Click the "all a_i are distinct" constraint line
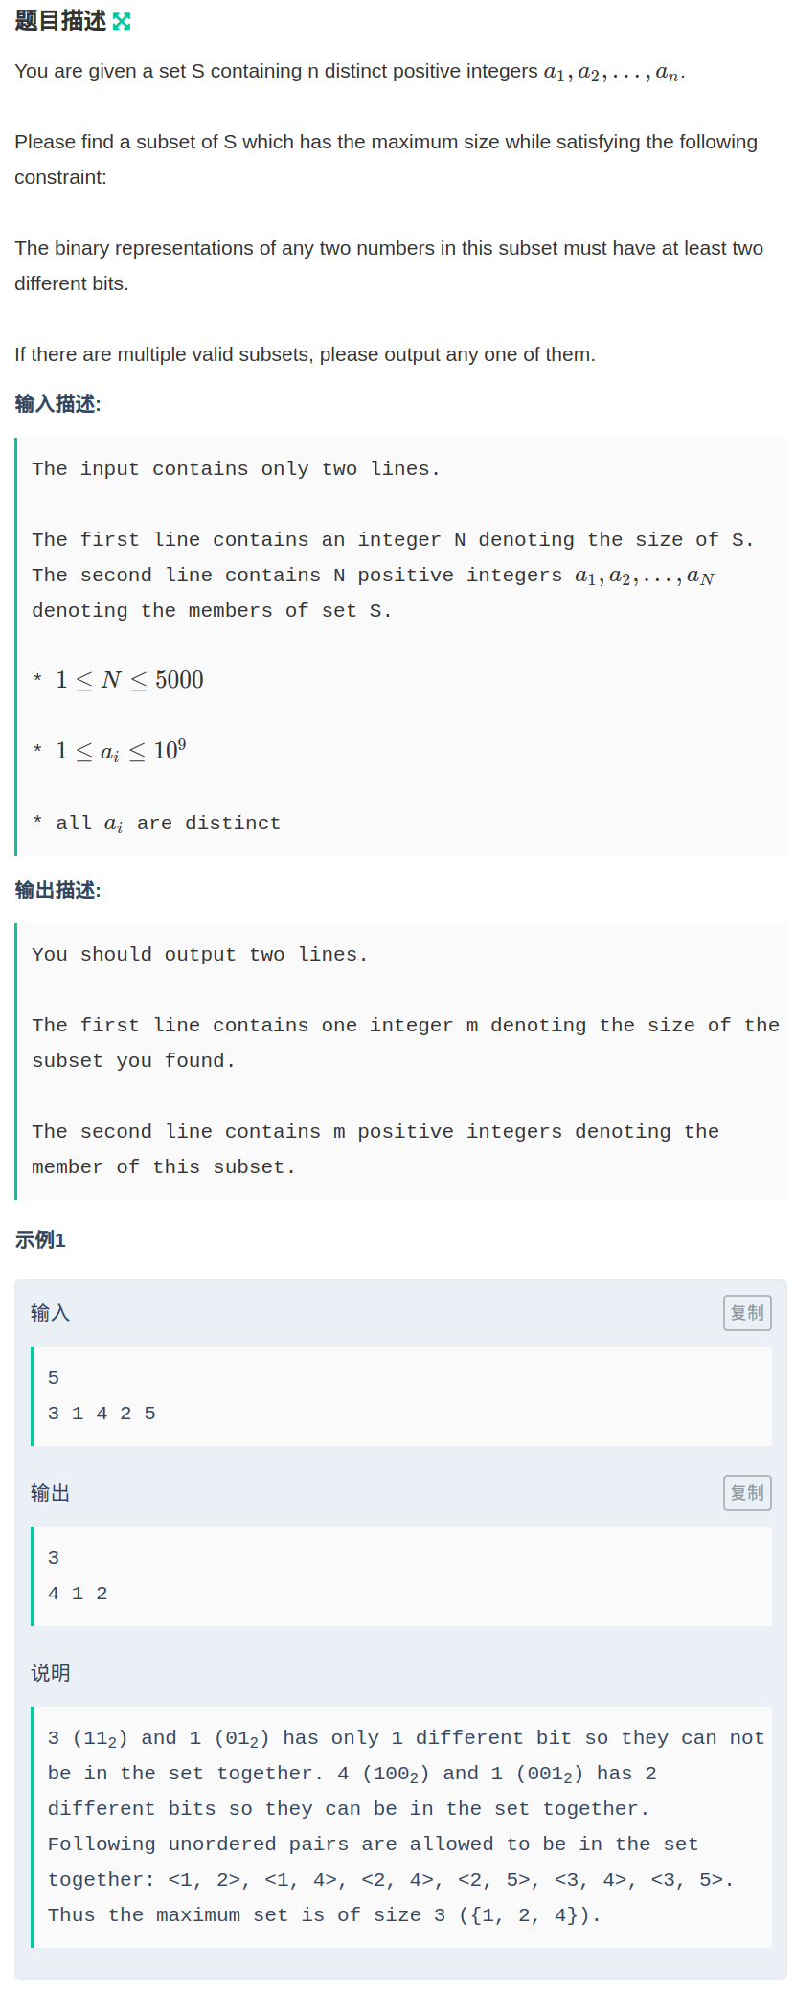 [x=168, y=824]
